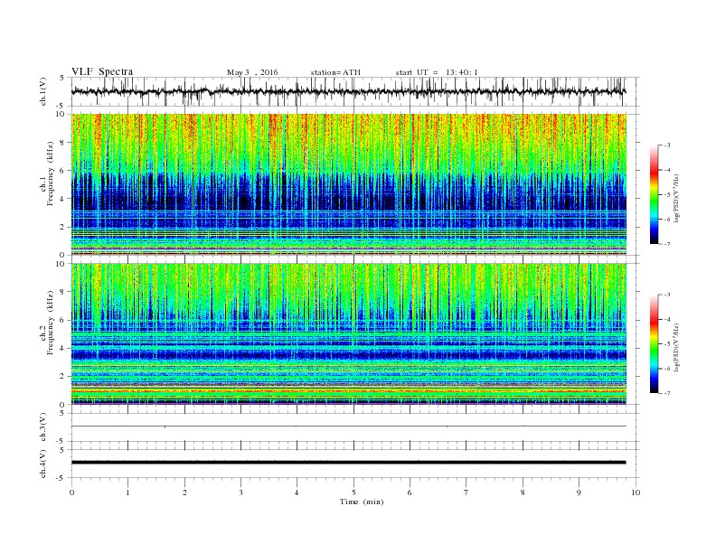This screenshot has width=716, height=553.
Task: Click the "ch.1(V)" axis label
Action: pyautogui.click(x=43, y=91)
